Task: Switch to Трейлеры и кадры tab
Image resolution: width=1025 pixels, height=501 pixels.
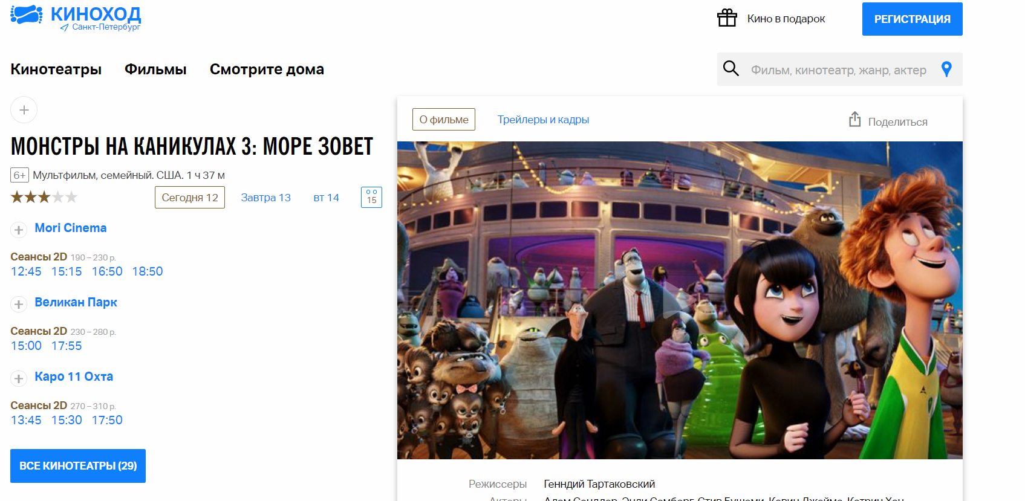Action: click(543, 120)
